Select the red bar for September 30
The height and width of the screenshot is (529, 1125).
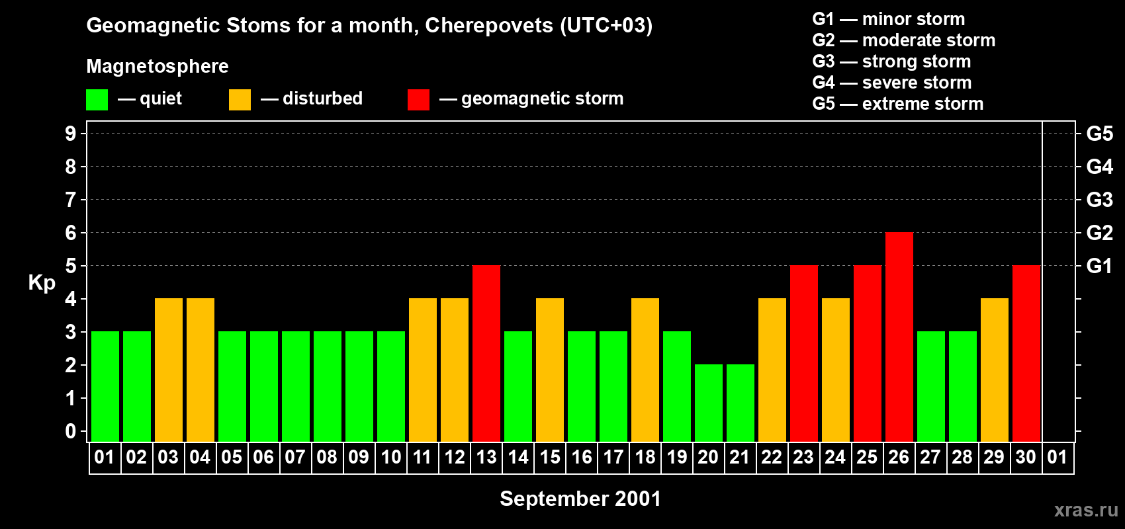1026,353
